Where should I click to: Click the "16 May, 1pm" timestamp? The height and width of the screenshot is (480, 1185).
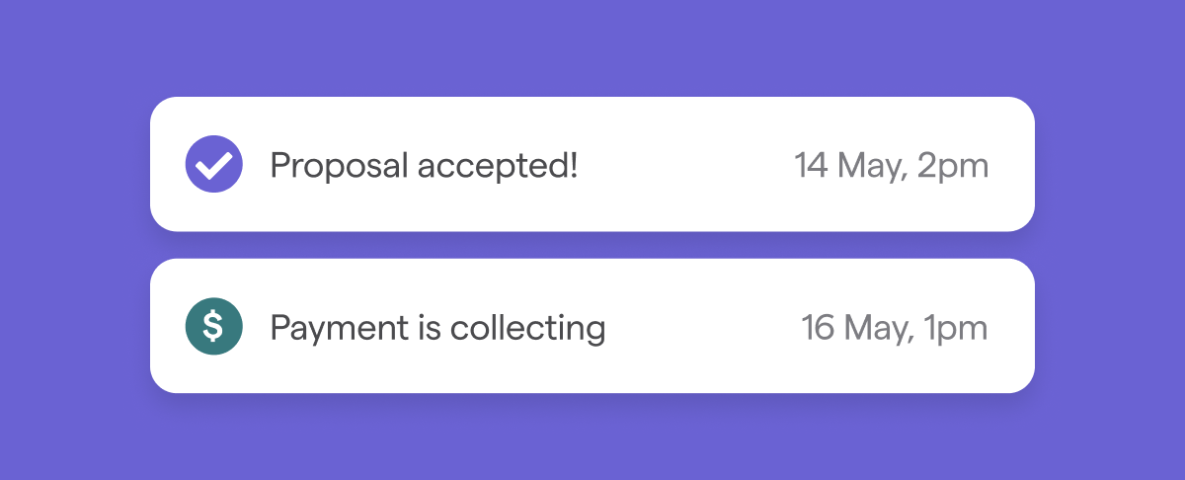pyautogui.click(x=895, y=327)
